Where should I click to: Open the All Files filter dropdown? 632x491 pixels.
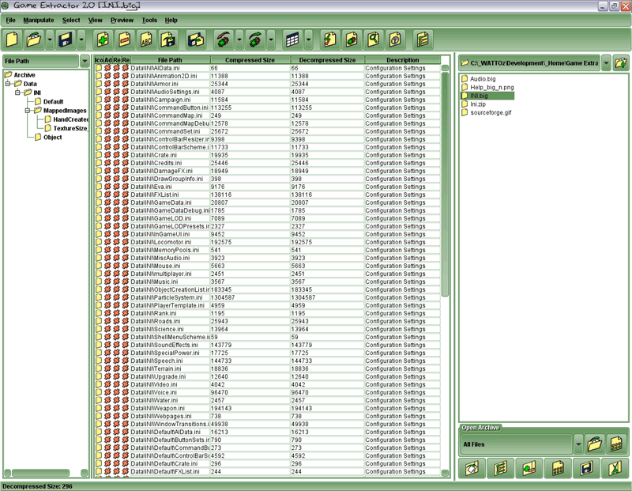pos(578,444)
